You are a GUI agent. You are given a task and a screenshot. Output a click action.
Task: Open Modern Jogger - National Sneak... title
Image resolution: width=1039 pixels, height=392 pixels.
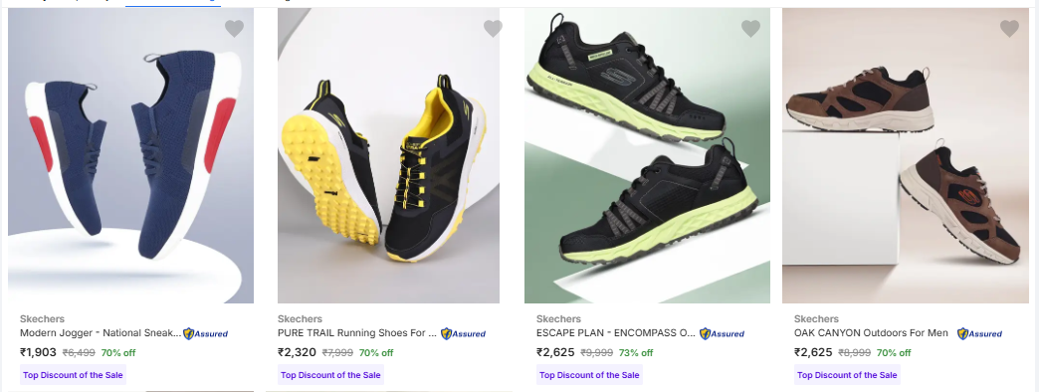click(x=101, y=333)
